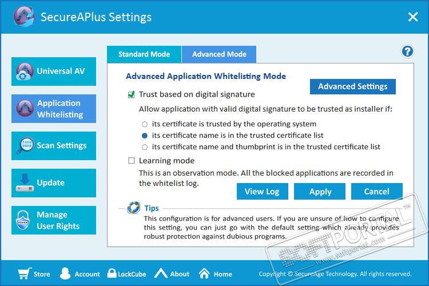Enable the Learning mode checkbox

coord(132,160)
